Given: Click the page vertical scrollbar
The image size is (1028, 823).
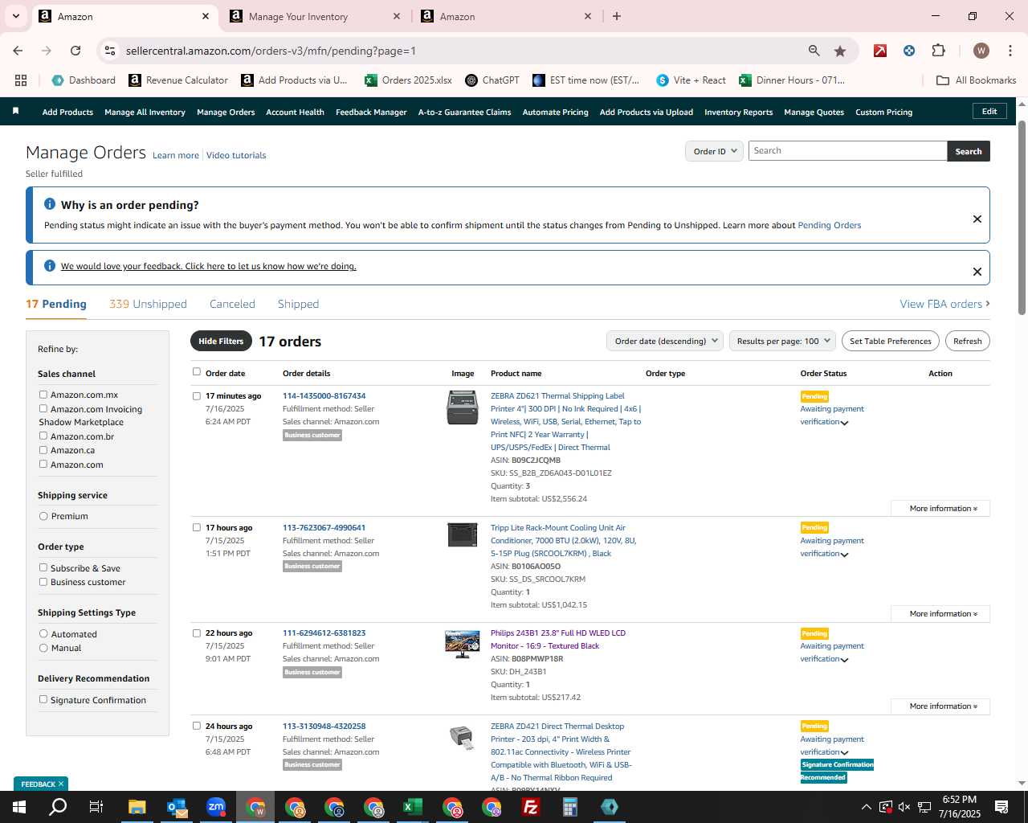Looking at the screenshot, I should pos(1022,217).
